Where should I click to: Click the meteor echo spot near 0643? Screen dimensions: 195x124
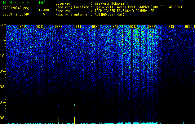click(59, 106)
